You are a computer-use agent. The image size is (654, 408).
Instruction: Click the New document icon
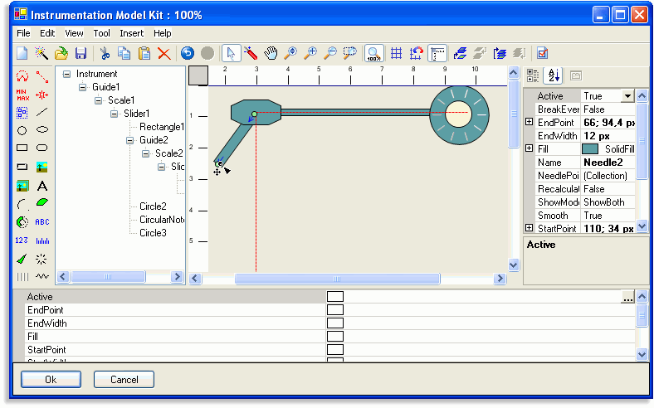[22, 53]
